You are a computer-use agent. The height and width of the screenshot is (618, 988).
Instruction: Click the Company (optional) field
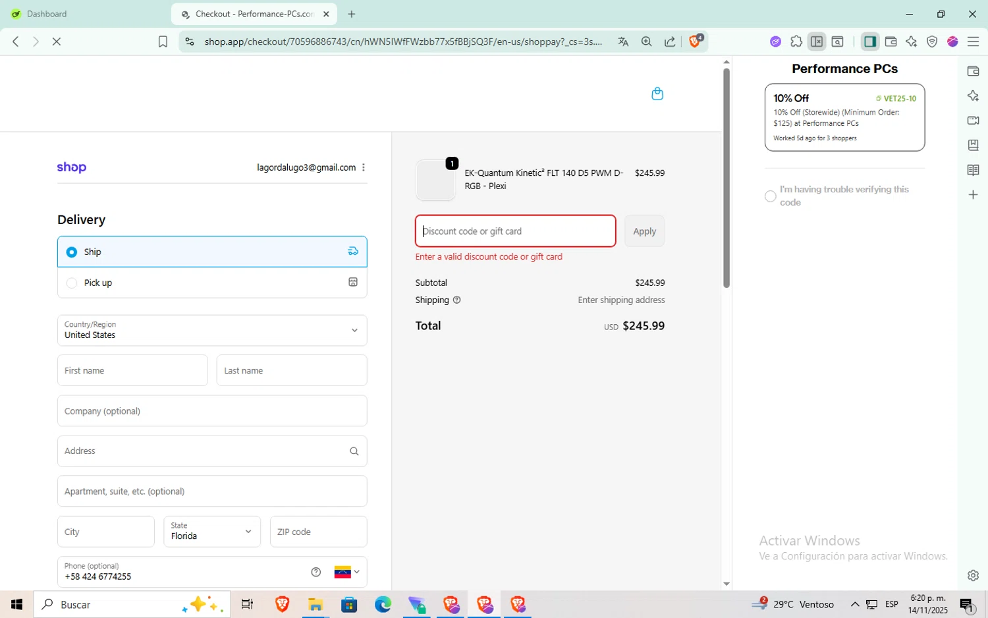pyautogui.click(x=212, y=411)
